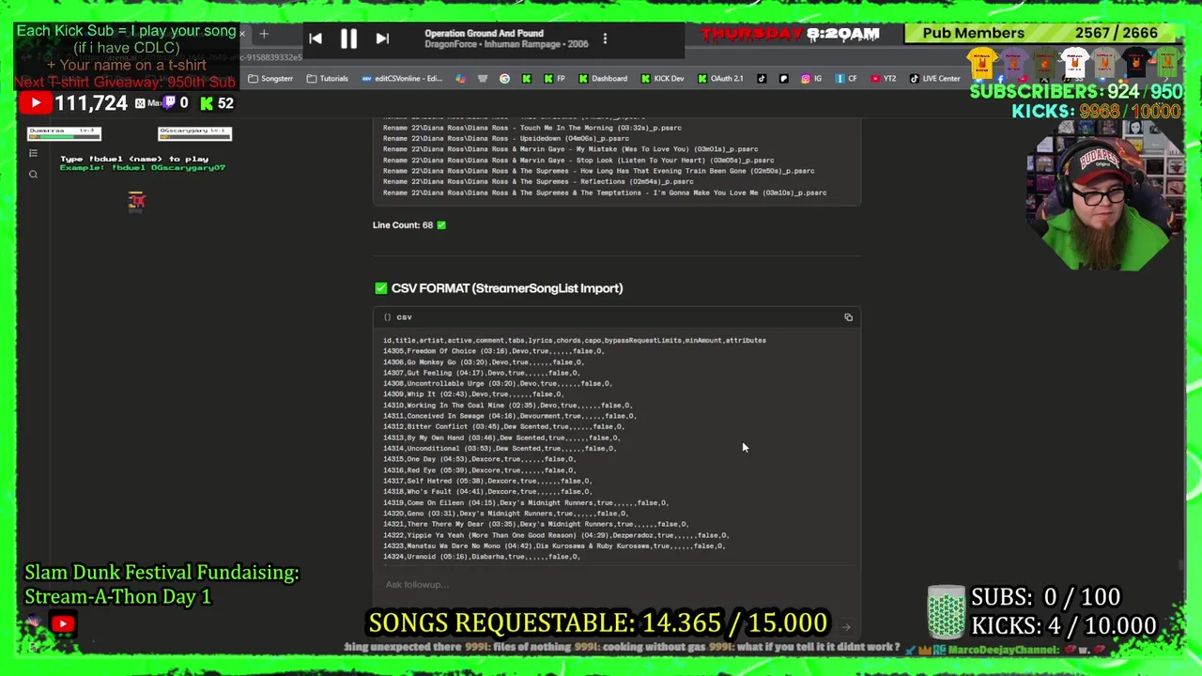The image size is (1202, 676).
Task: Skip to previous track in media bar
Action: pyautogui.click(x=316, y=38)
